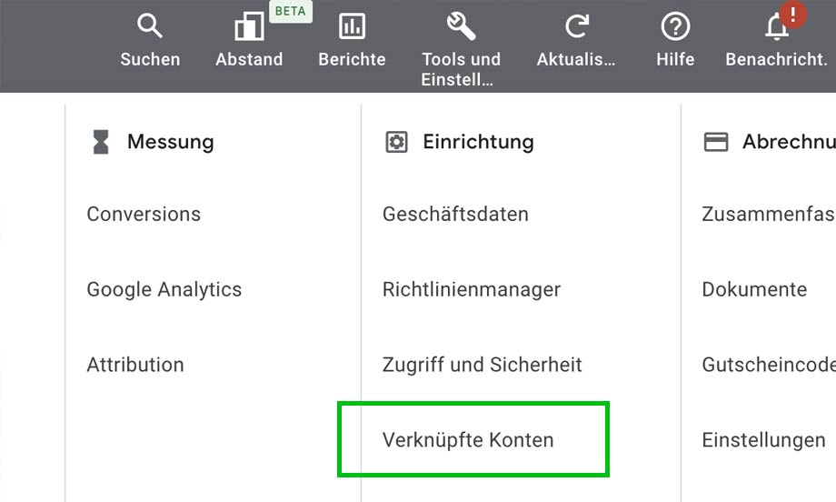Open Geschäftsdaten under Einrichtung

pos(455,215)
